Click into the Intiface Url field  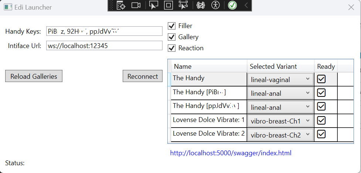click(x=104, y=45)
